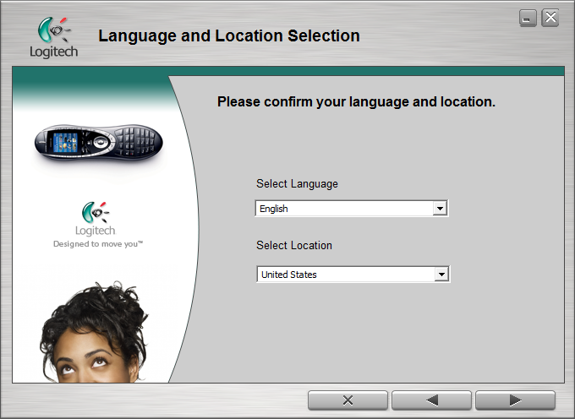This screenshot has height=419, width=575.
Task: Click the 'Select Location' label
Action: click(x=294, y=245)
